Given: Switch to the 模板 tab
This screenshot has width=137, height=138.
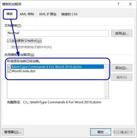Looking at the screenshot, I should click(10, 14).
